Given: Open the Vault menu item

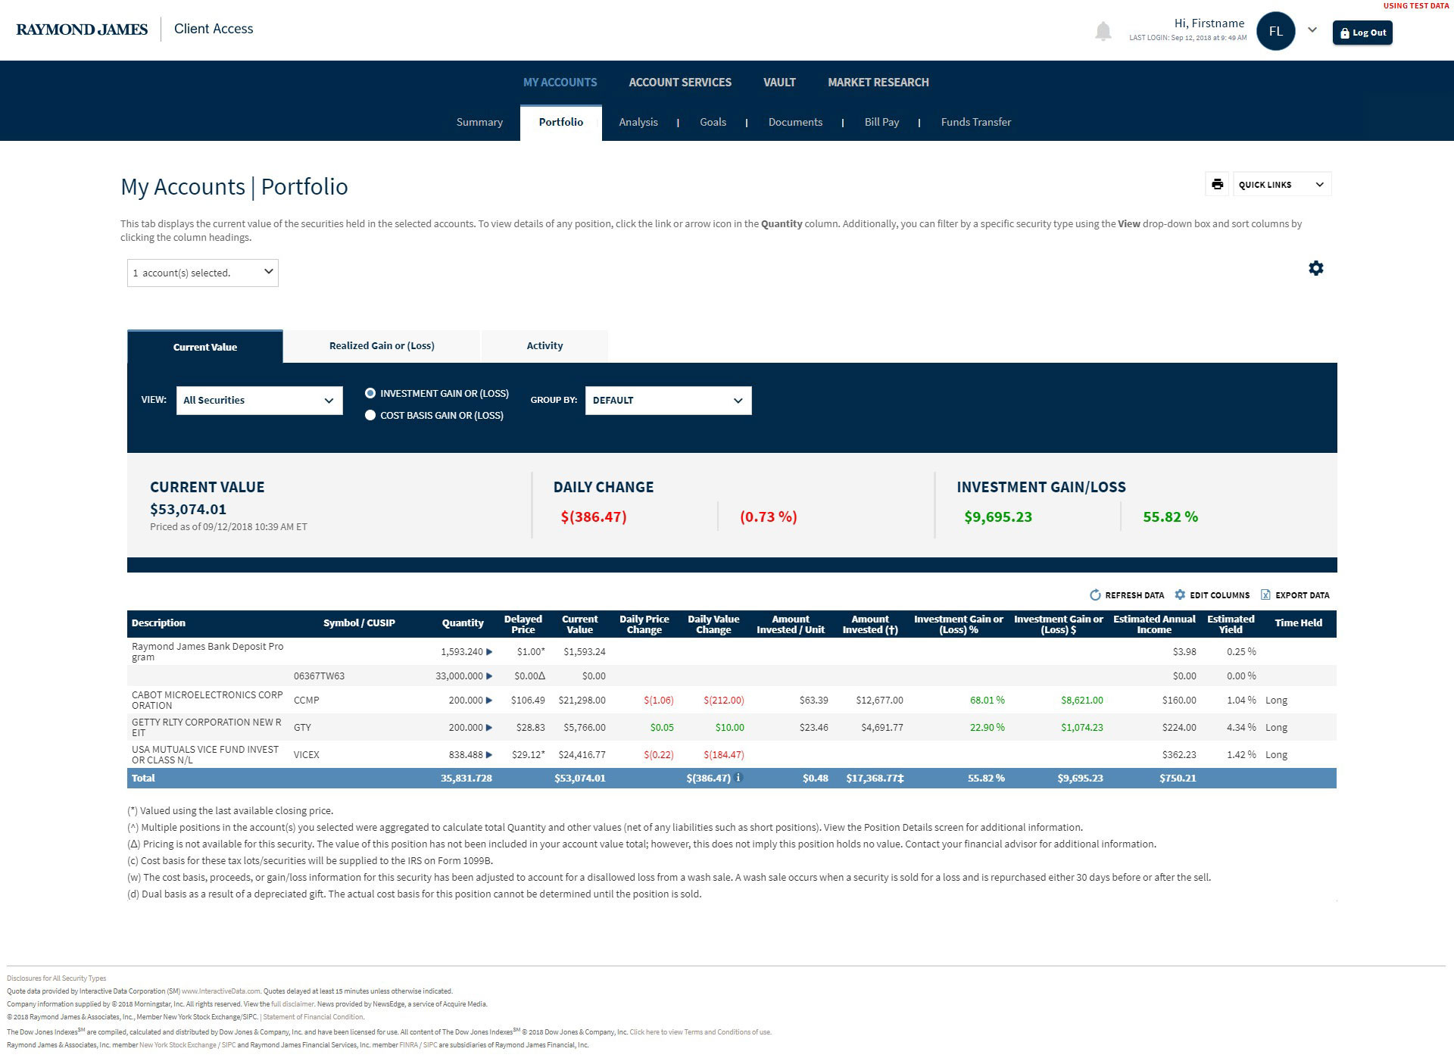Looking at the screenshot, I should (779, 82).
